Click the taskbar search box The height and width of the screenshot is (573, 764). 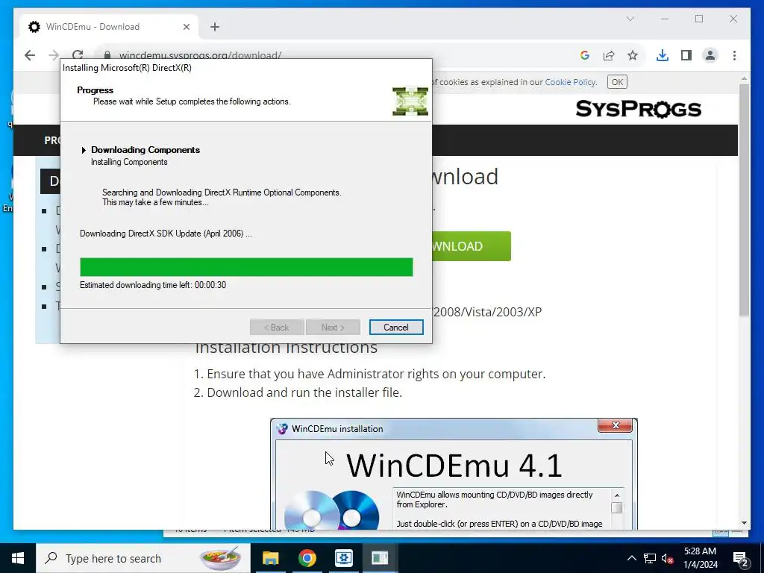(143, 558)
